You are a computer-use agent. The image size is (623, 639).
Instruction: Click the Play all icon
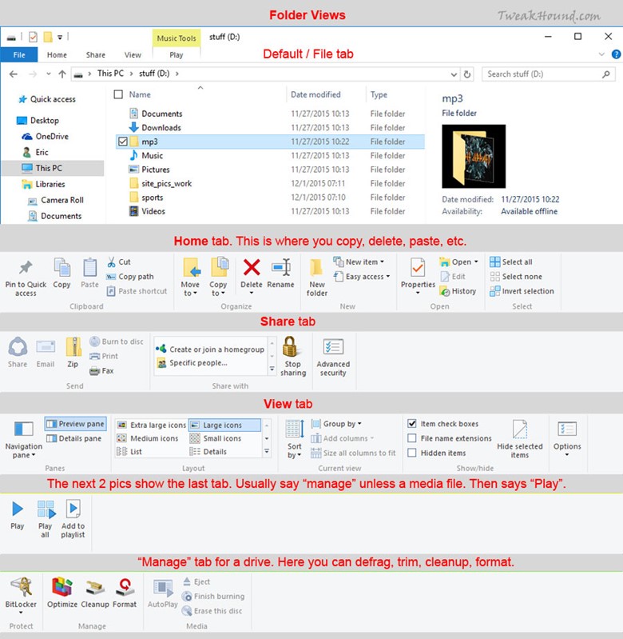tap(46, 509)
